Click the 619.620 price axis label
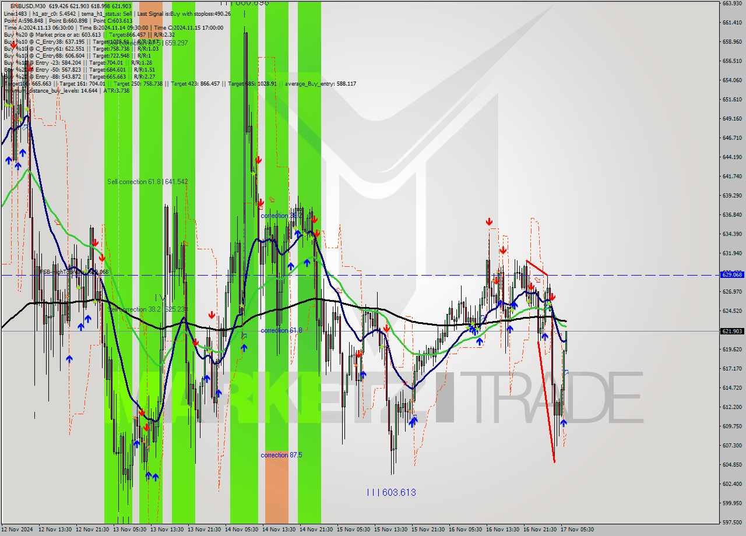The height and width of the screenshot is (536, 746). click(731, 349)
